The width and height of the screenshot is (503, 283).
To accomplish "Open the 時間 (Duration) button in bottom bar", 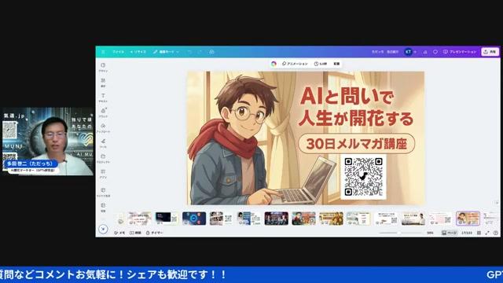I will (135, 233).
